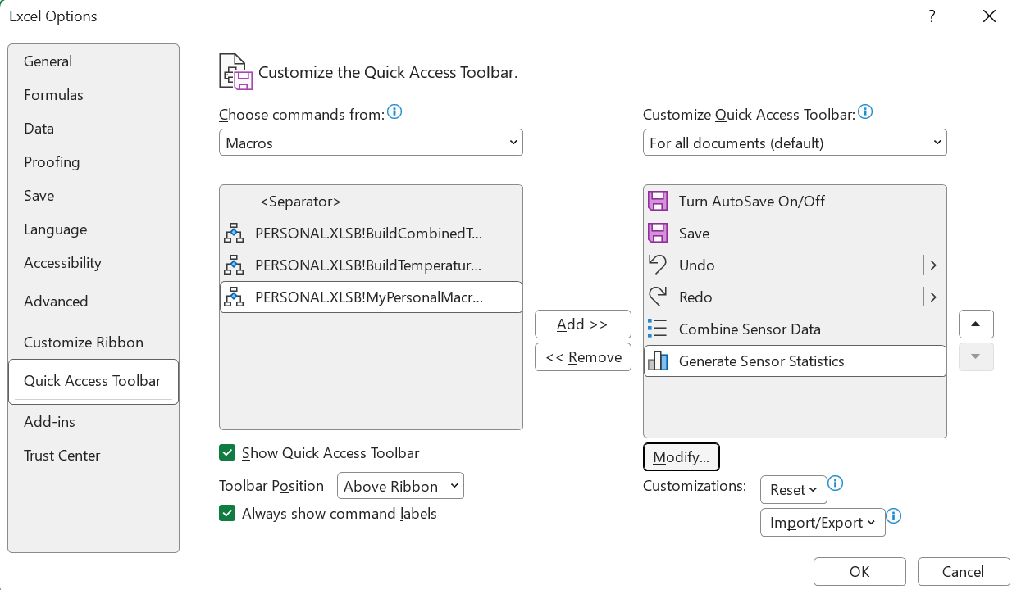
Task: Uncheck Show Quick Access Toolbar
Action: click(x=227, y=452)
